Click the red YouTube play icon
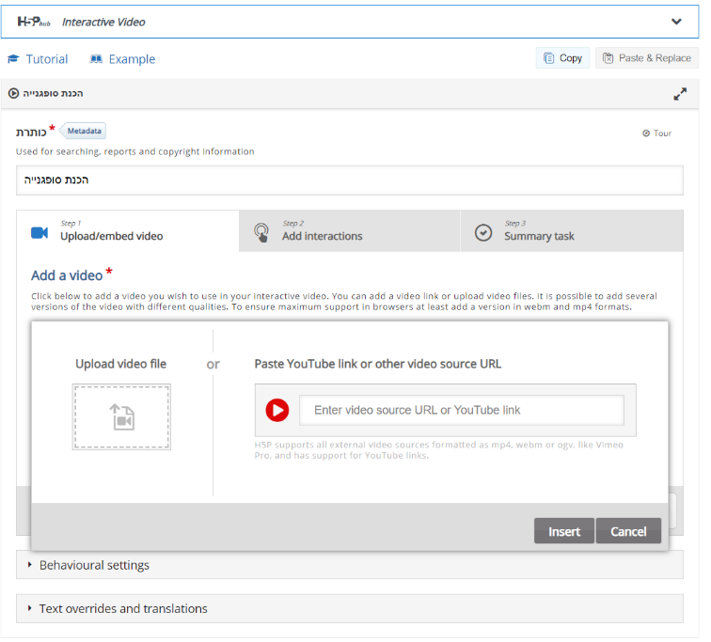The width and height of the screenshot is (711, 642). pos(276,410)
